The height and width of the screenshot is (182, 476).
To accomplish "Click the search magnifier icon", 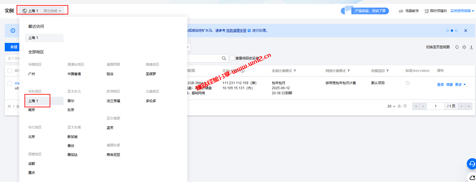I will [224, 58].
